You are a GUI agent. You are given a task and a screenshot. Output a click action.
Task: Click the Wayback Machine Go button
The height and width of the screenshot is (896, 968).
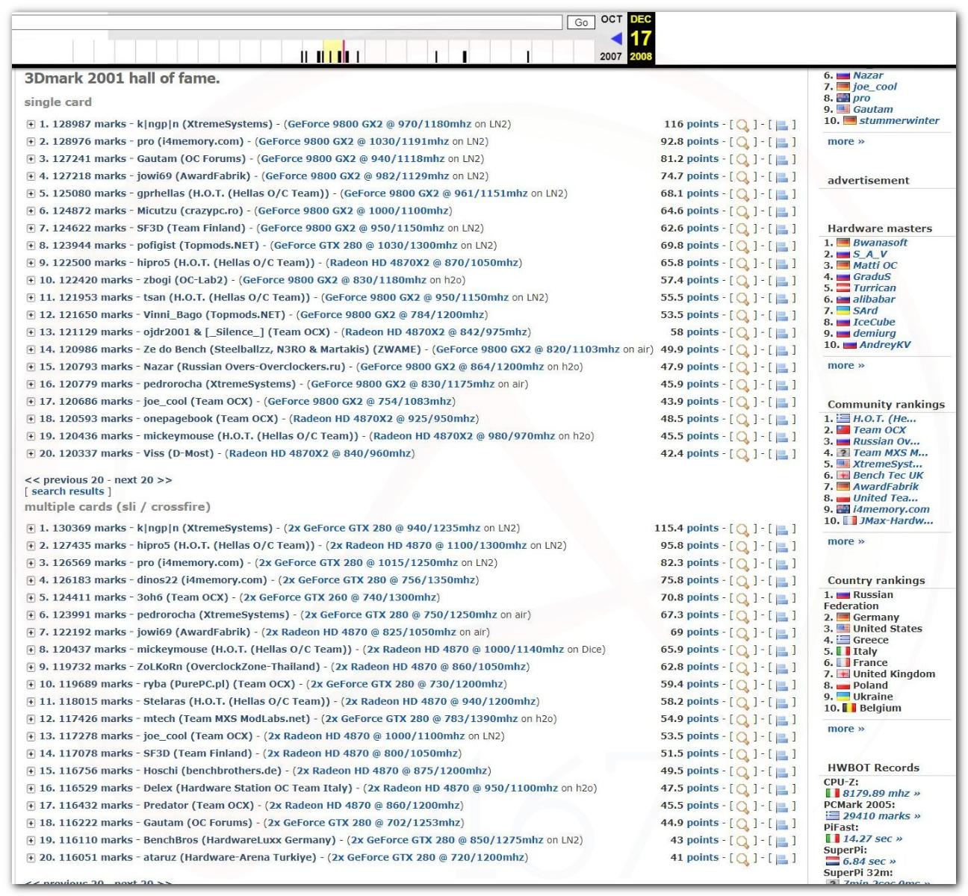(x=581, y=22)
